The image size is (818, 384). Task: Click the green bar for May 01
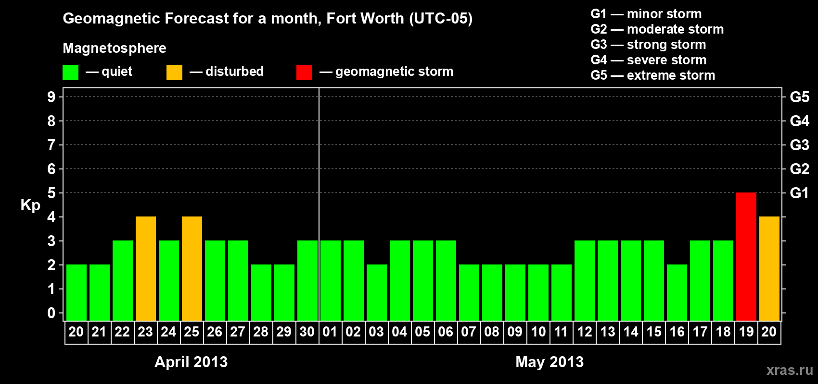click(x=331, y=281)
